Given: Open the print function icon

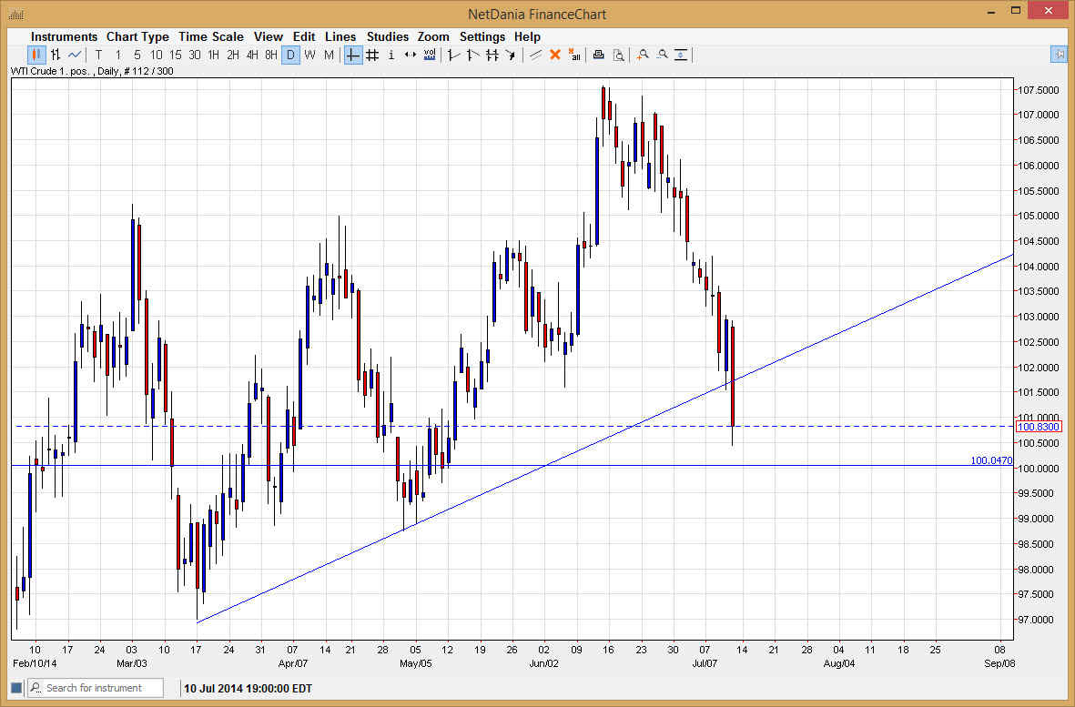Looking at the screenshot, I should point(598,55).
